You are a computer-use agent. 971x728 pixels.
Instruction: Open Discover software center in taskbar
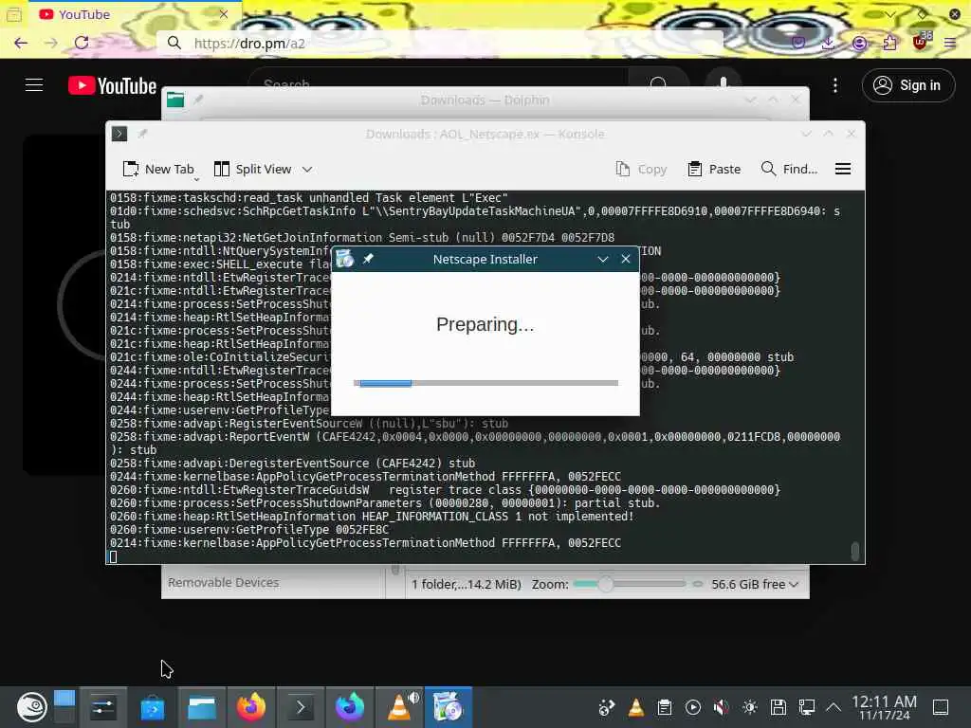(153, 707)
